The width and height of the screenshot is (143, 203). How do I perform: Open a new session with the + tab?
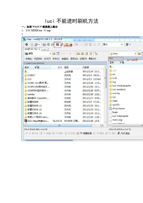[x=44, y=49]
